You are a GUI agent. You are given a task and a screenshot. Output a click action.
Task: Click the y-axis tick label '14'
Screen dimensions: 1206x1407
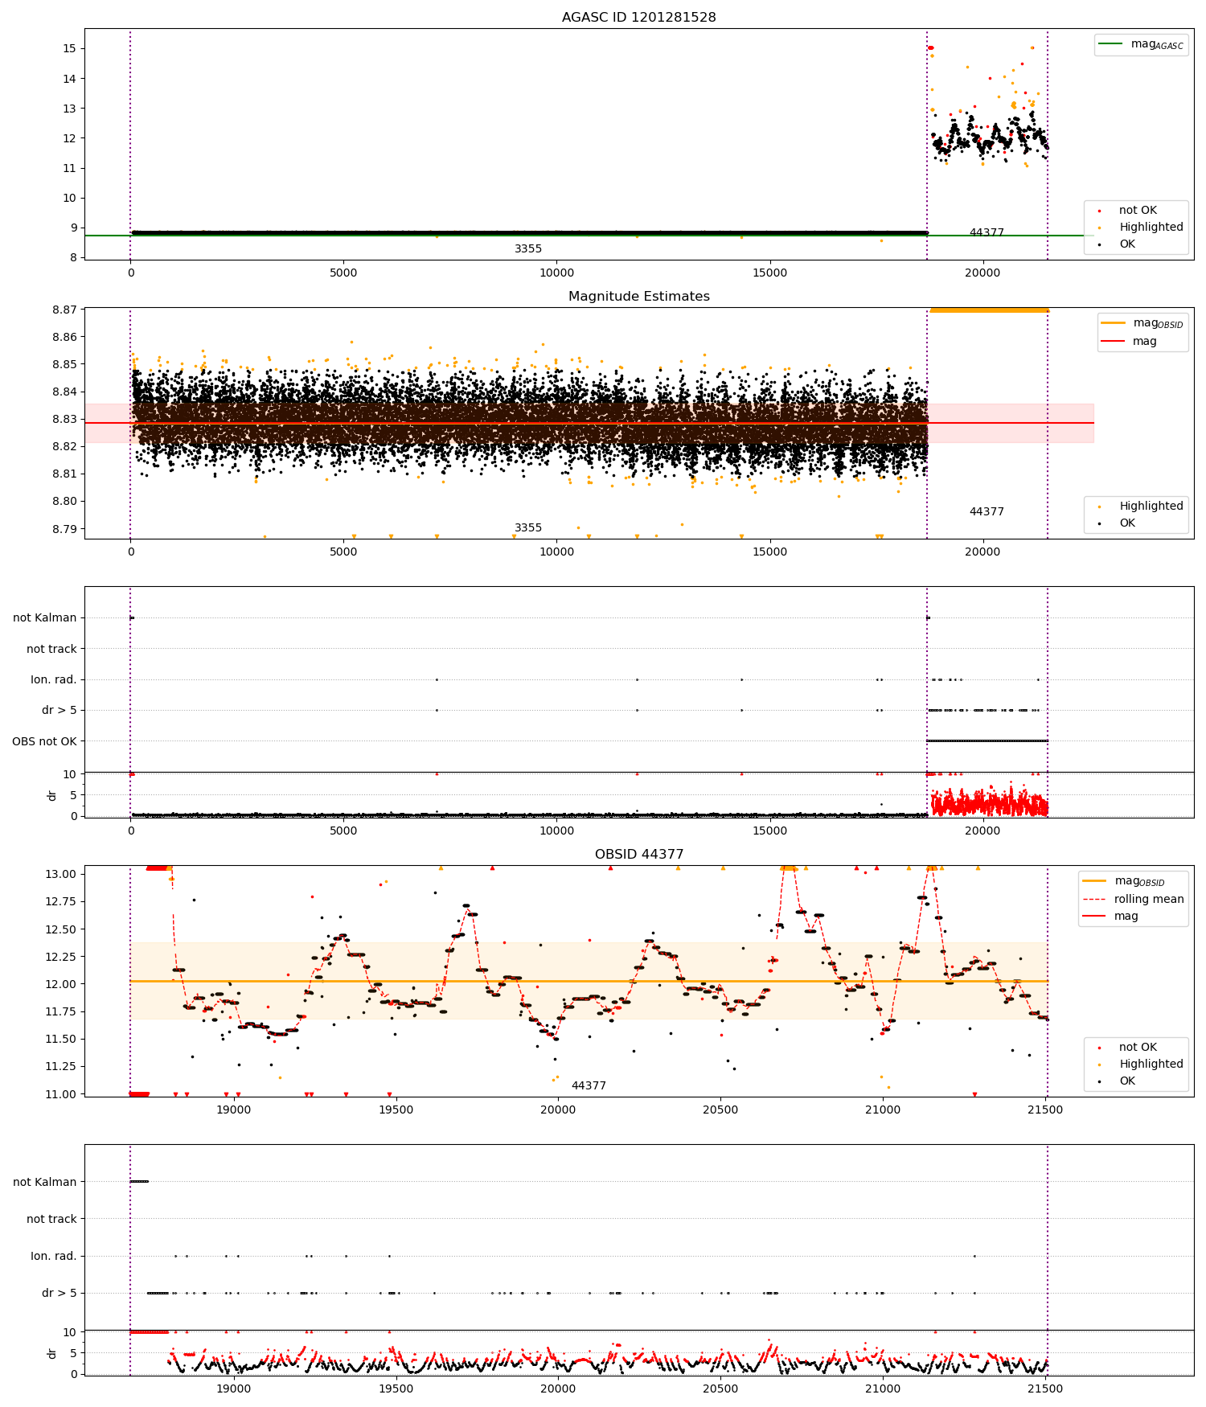click(x=70, y=78)
